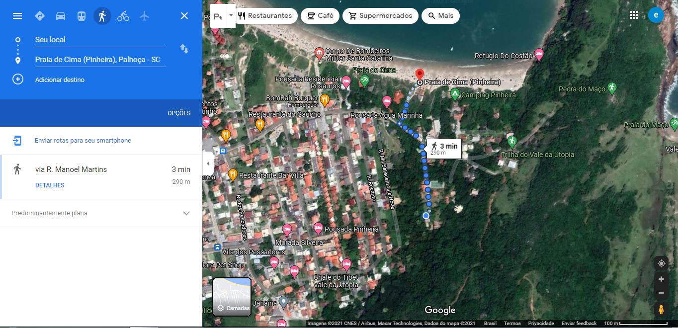Open Google apps grid icon
678x328 pixels.
coord(633,15)
